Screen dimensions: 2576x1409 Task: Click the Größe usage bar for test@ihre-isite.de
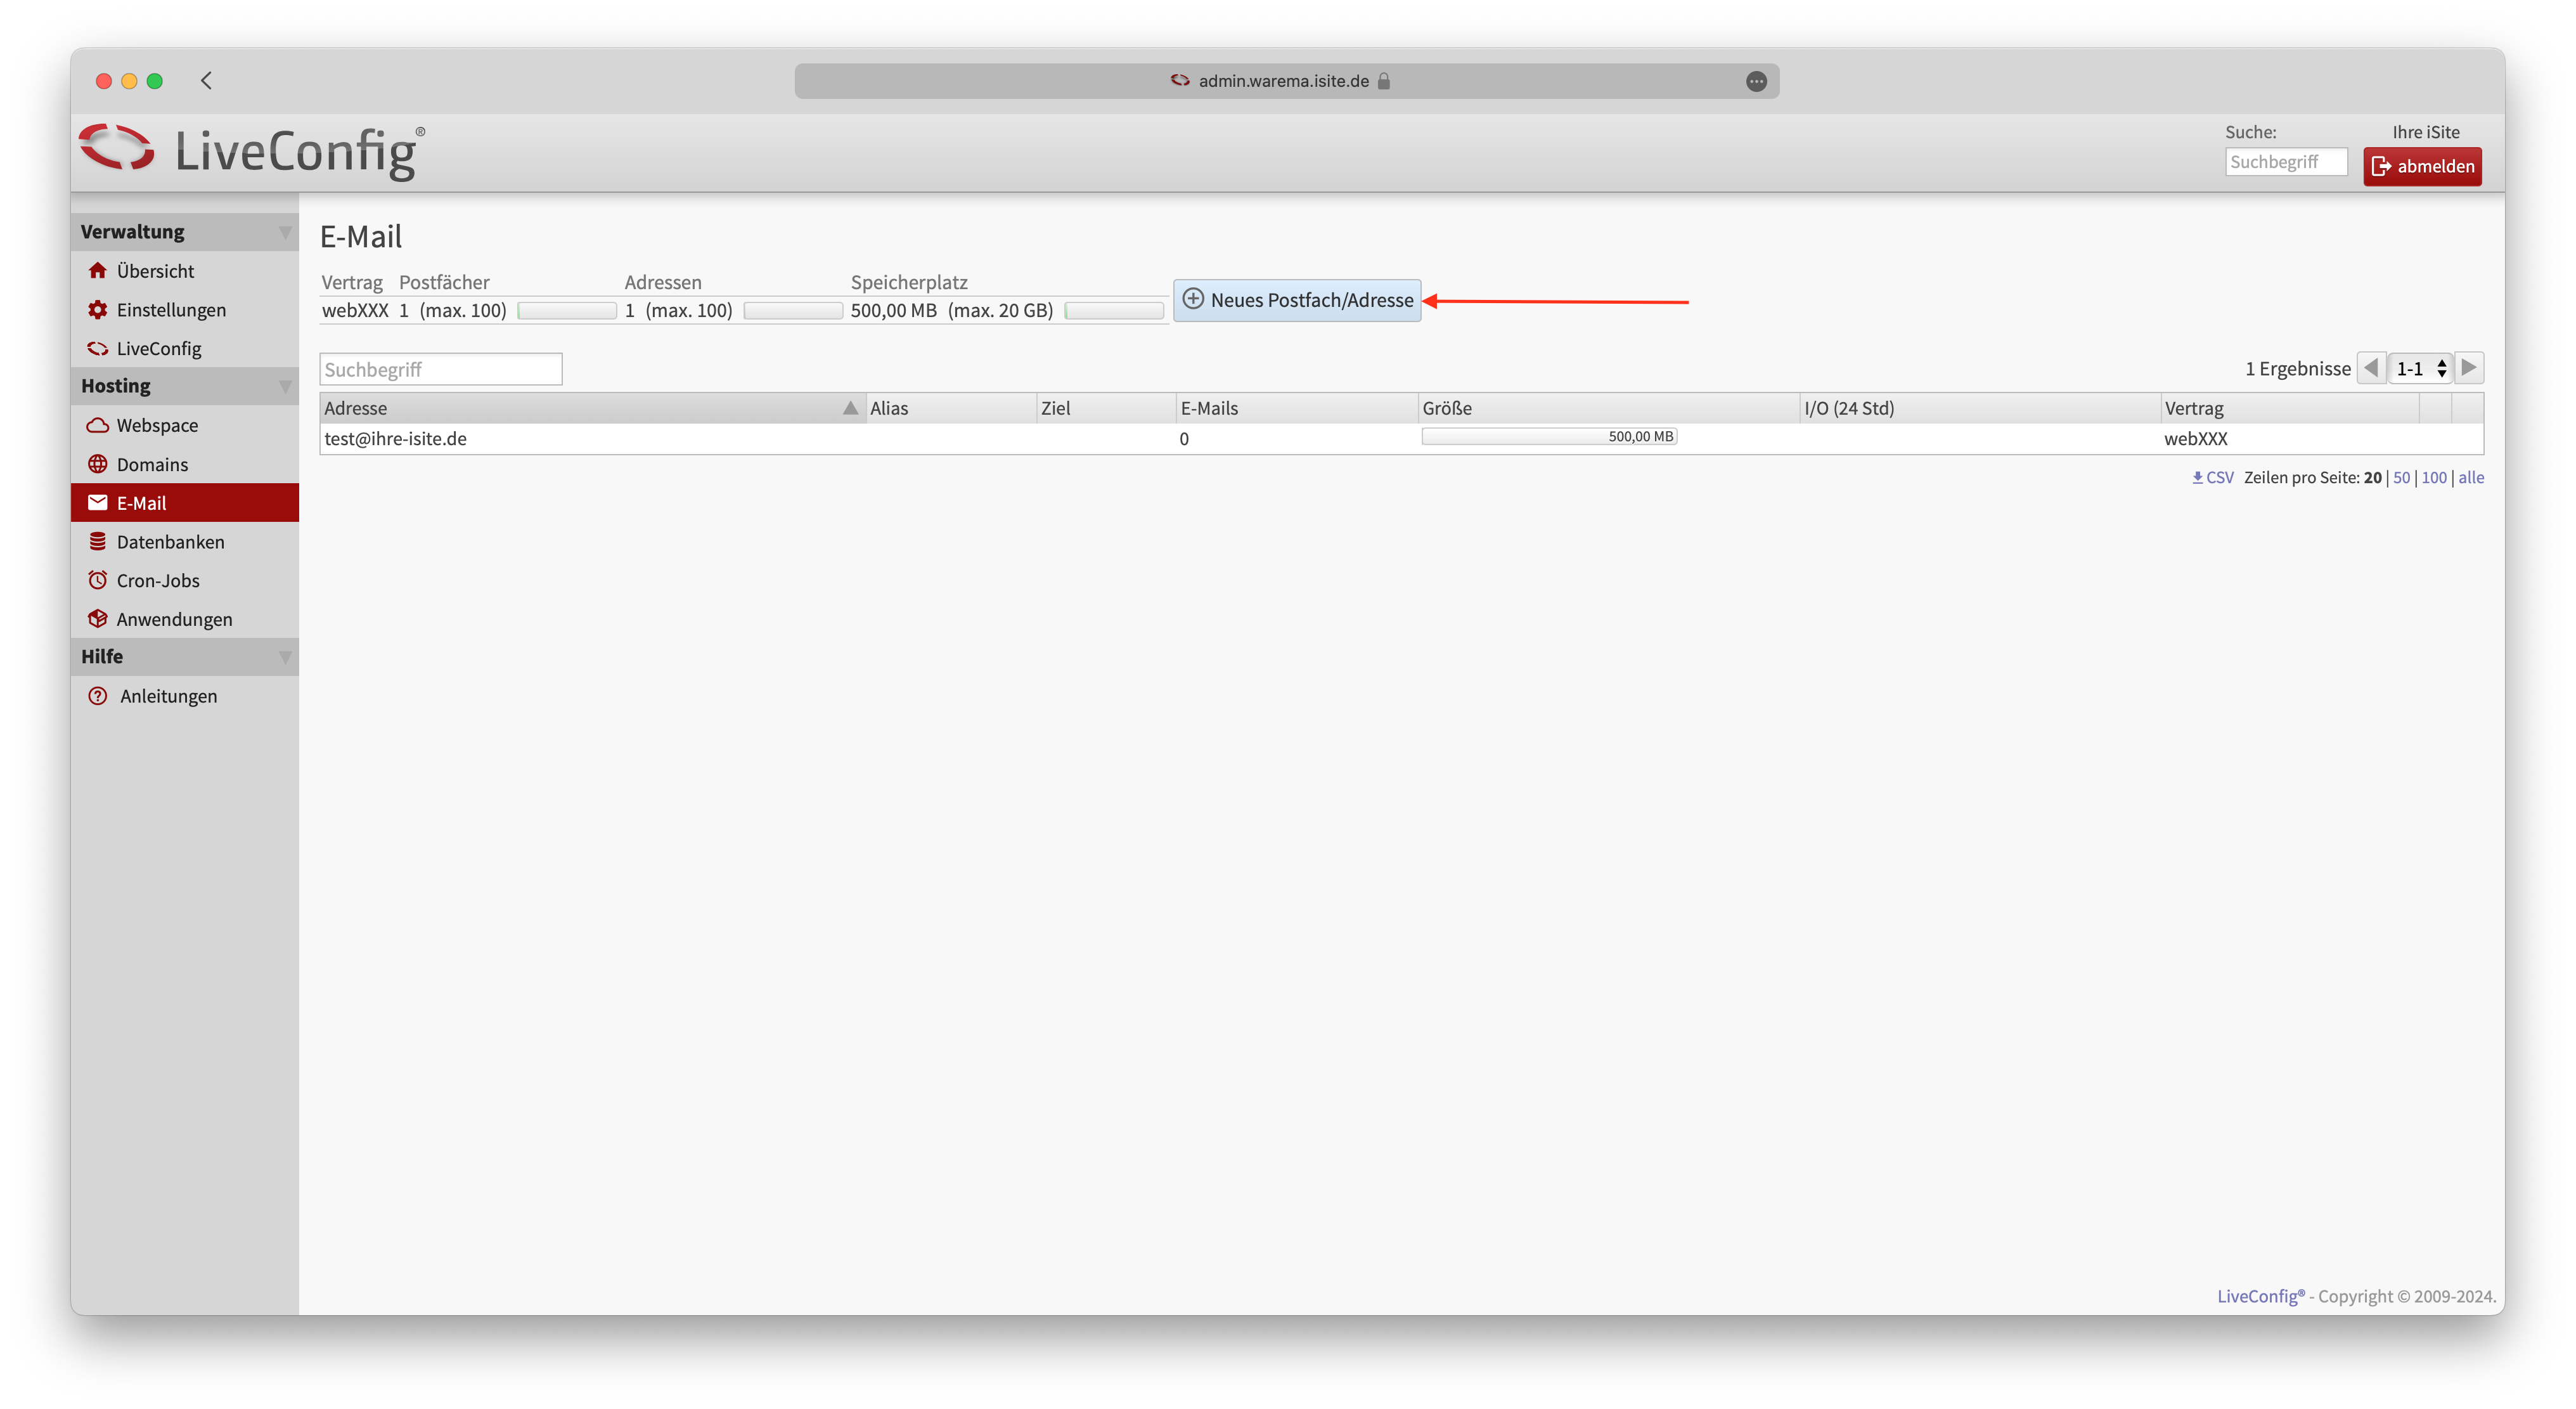1549,436
